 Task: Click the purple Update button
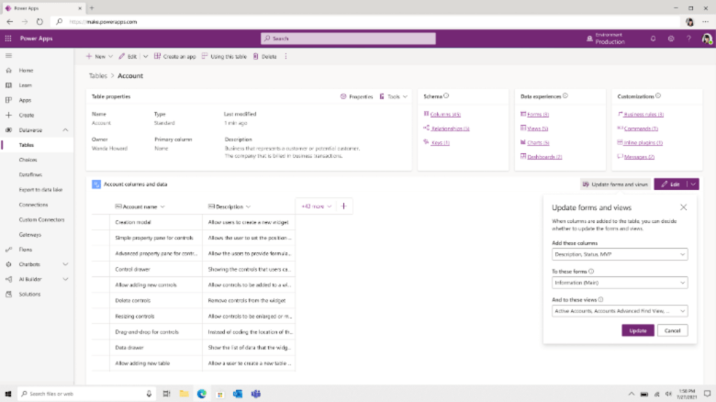pyautogui.click(x=637, y=330)
